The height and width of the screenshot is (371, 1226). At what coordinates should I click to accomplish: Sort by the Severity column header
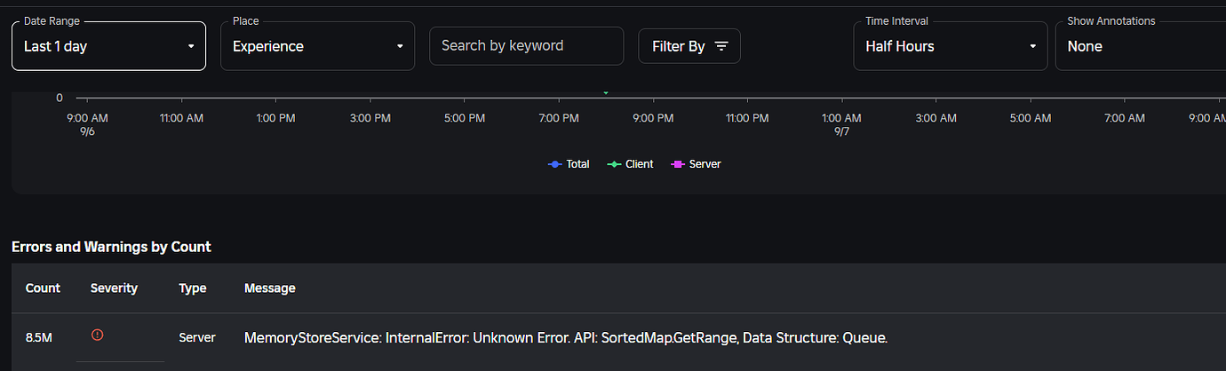pyautogui.click(x=114, y=288)
